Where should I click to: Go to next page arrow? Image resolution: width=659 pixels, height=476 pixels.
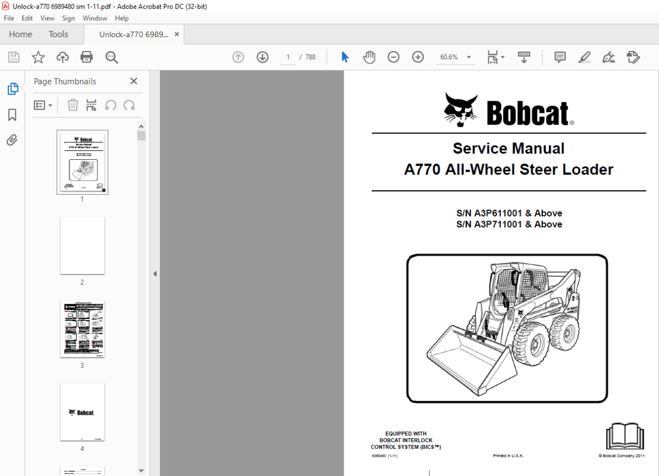pos(262,57)
